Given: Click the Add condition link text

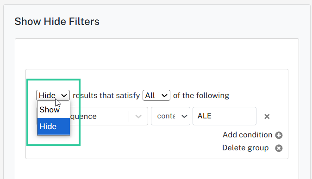Looking at the screenshot, I should [x=247, y=135].
